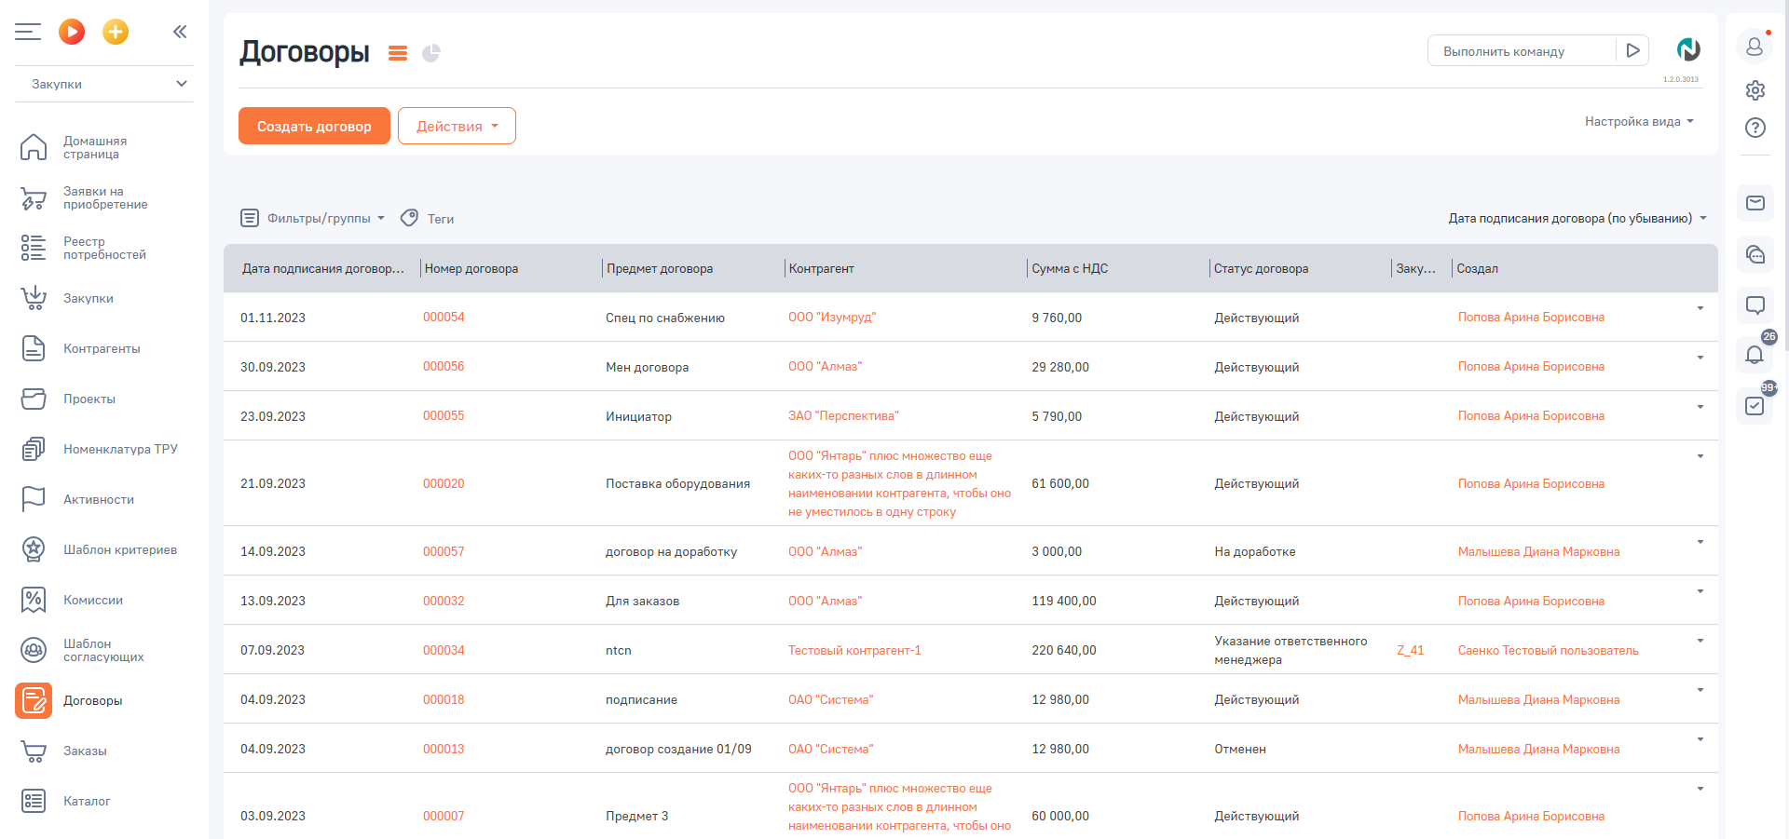
Task: Expand the Закупки workspace dropdown
Action: point(104,84)
